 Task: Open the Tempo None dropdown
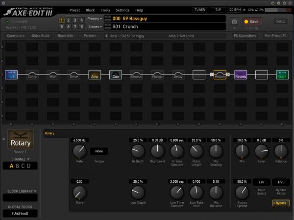point(99,151)
